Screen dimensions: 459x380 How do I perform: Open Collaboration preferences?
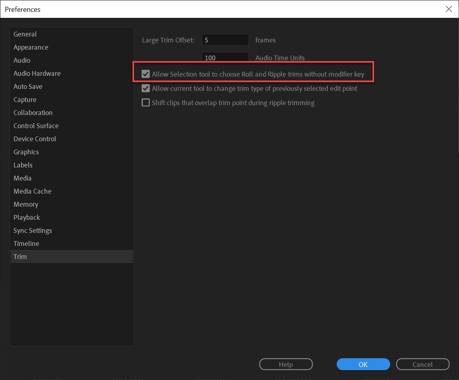tap(33, 112)
